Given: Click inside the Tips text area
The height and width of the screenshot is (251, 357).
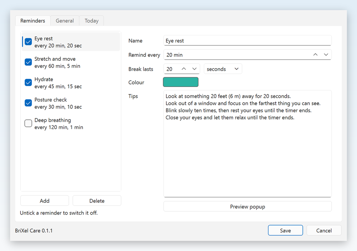Looking at the screenshot, I should pos(247,144).
